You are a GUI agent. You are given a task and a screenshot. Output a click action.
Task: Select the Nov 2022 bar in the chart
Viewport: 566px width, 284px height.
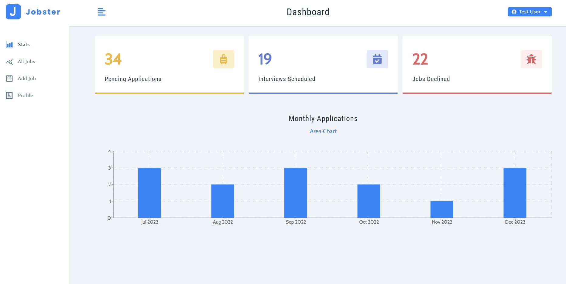441,209
